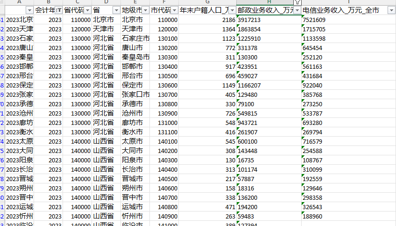The width and height of the screenshot is (396, 226).
Task: Expand the 市代码 column filter dropdown
Action: pyautogui.click(x=175, y=10)
